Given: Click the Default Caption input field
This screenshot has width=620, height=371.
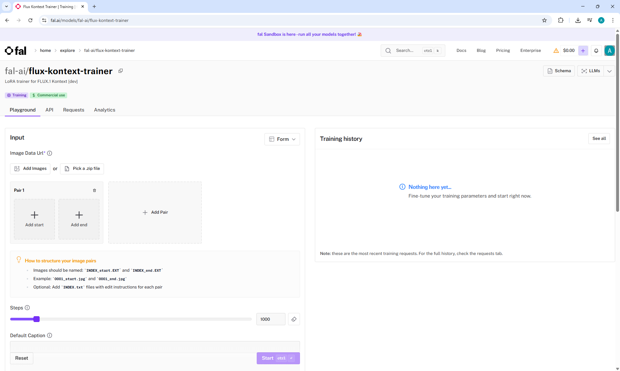Looking at the screenshot, I should point(155,347).
